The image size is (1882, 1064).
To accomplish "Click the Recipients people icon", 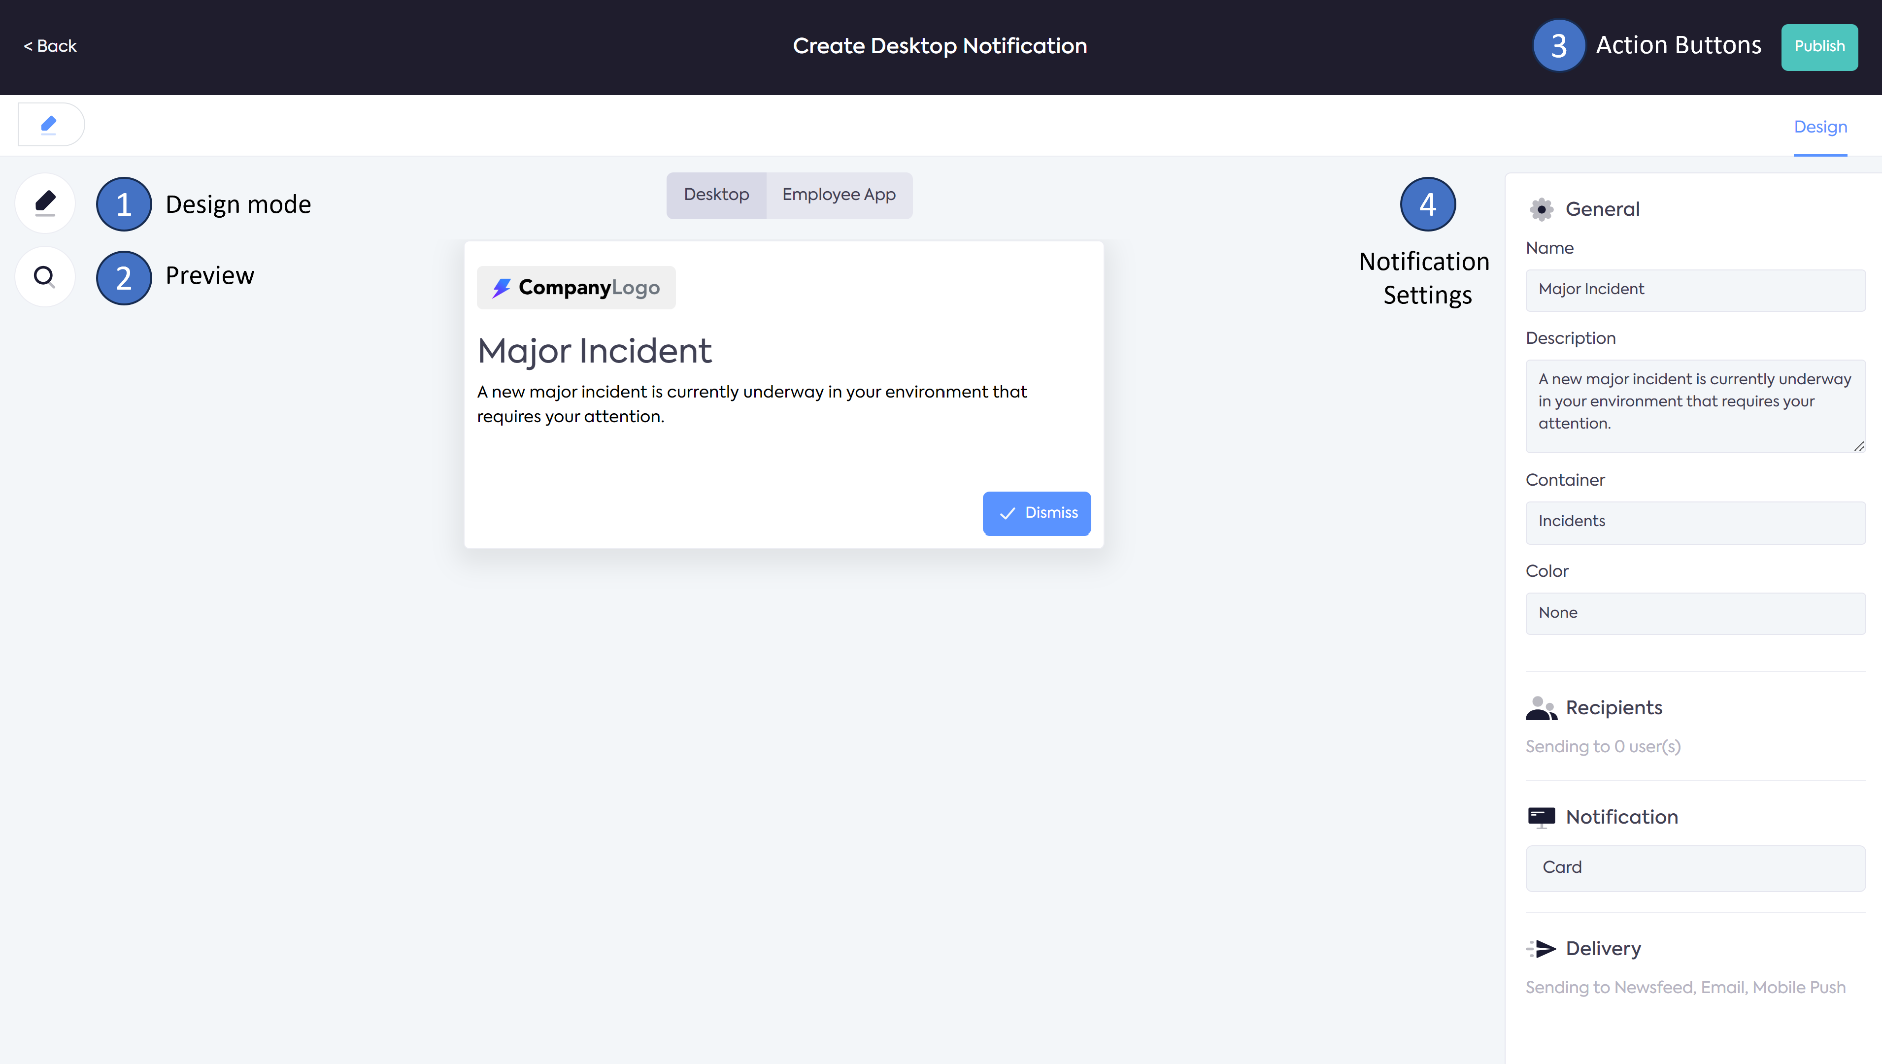I will [x=1541, y=708].
